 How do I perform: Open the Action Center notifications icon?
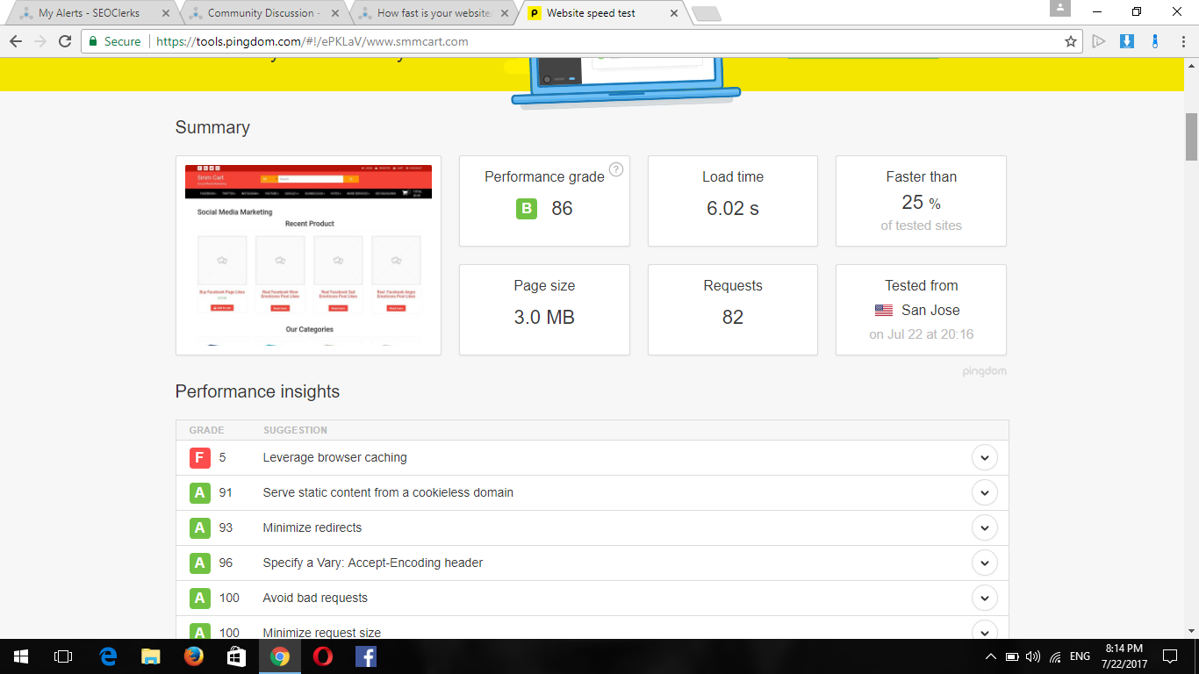(1170, 656)
